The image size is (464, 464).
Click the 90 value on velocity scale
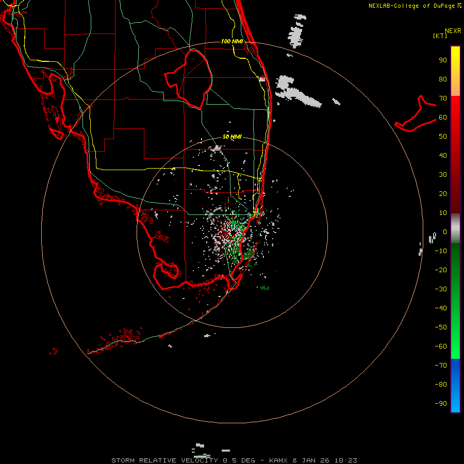point(443,60)
